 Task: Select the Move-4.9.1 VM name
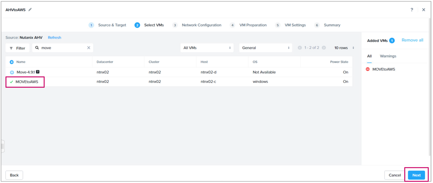(x=26, y=72)
